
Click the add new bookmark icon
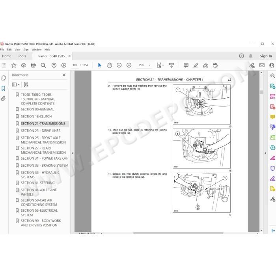tap(26, 85)
